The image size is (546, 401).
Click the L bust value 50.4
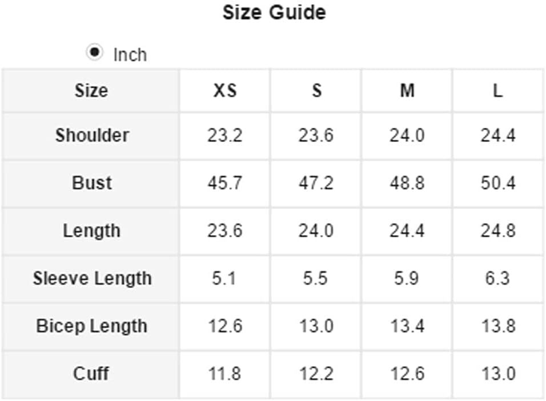pos(498,183)
